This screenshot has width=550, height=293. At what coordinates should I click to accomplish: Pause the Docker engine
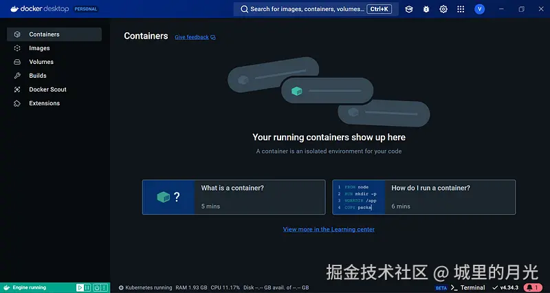coord(87,287)
